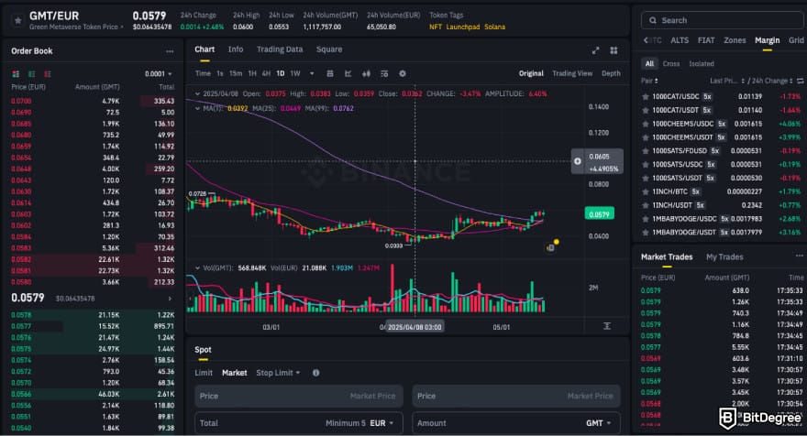Click the search magnifier icon
Image resolution: width=807 pixels, height=436 pixels.
coord(653,20)
